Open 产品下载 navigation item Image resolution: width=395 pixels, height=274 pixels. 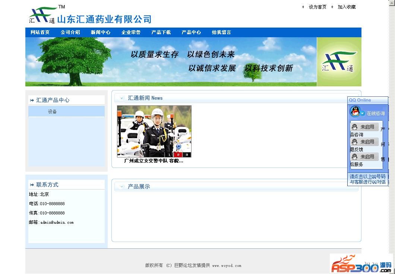click(x=161, y=32)
